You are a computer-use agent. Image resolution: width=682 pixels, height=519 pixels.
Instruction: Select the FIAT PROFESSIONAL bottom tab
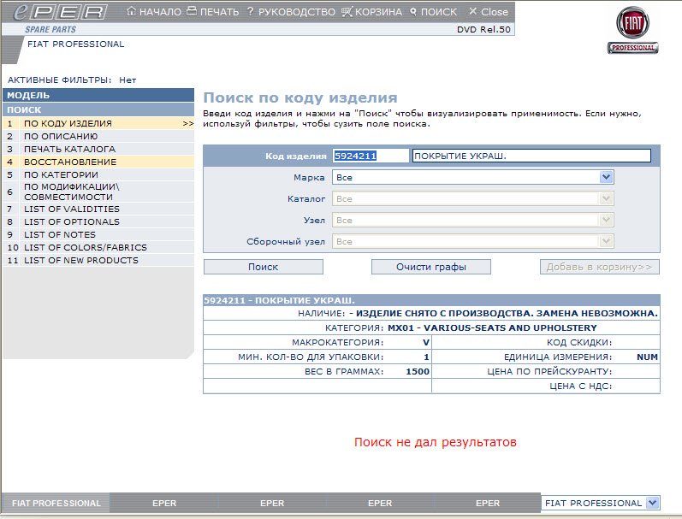point(56,504)
